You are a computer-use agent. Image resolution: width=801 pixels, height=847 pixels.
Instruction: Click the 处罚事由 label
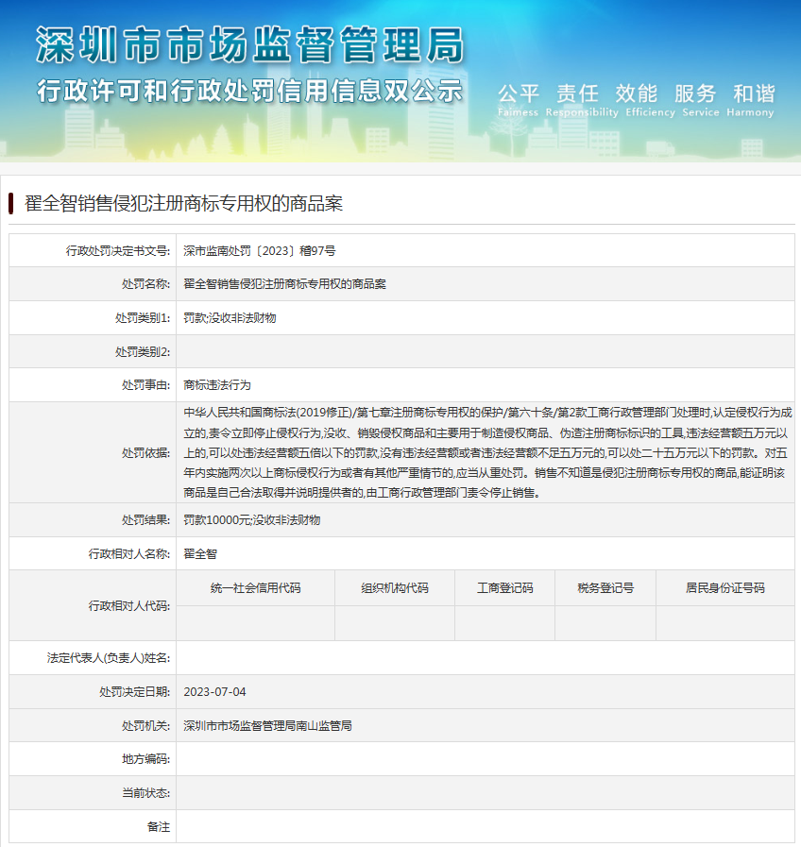pos(145,385)
